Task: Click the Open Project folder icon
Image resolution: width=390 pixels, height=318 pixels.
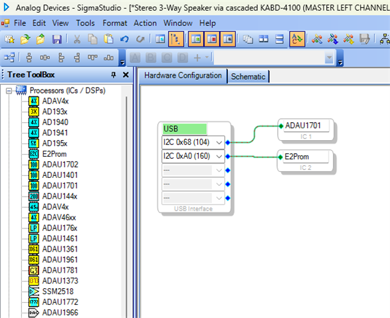Action: [25, 39]
